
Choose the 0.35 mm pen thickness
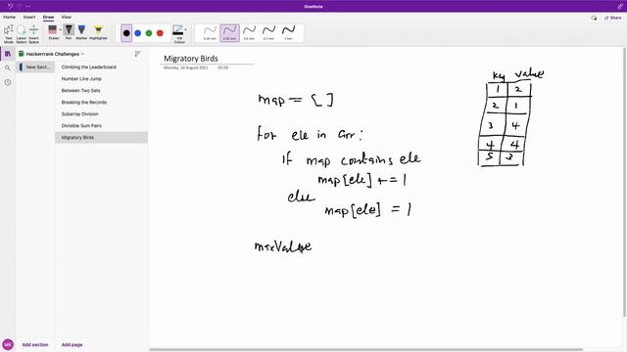[x=229, y=32]
